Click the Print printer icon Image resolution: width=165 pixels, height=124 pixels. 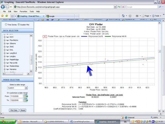tap(137, 16)
